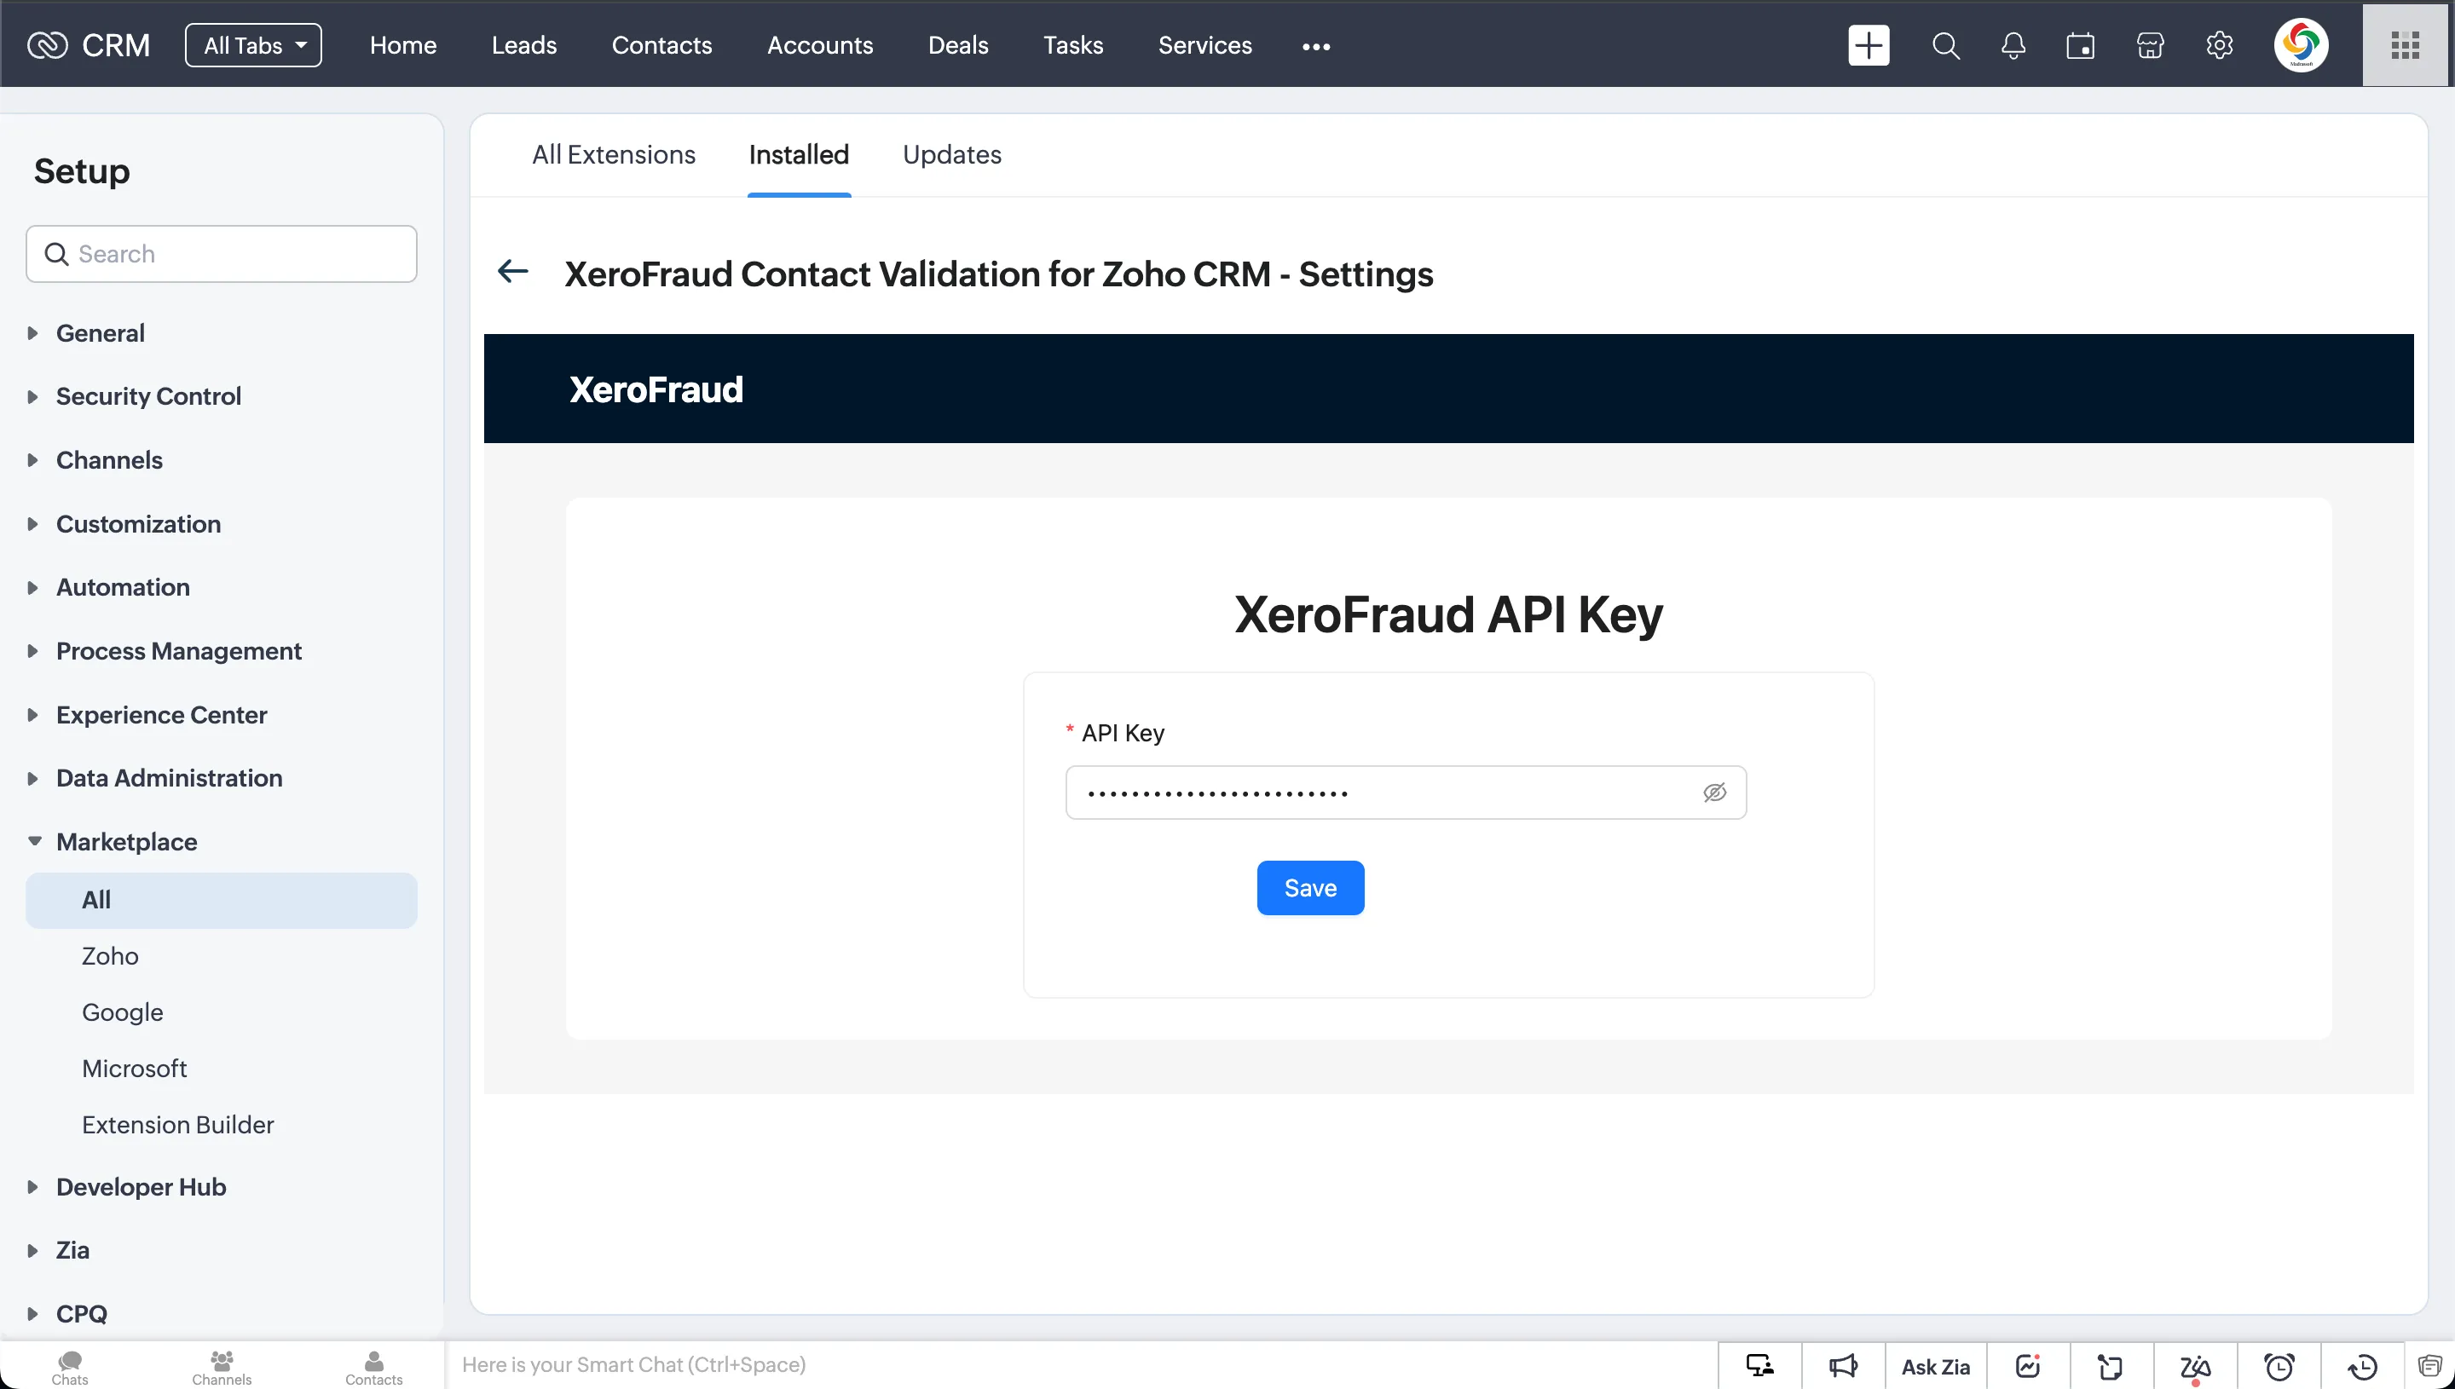This screenshot has height=1389, width=2455.
Task: Collapse the Marketplace section
Action: click(126, 841)
